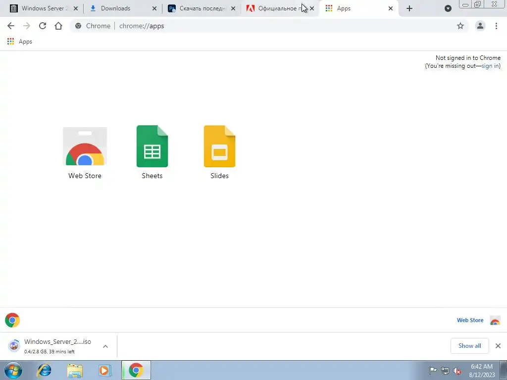The image size is (507, 380).
Task: Click the sign in link
Action: 490,66
